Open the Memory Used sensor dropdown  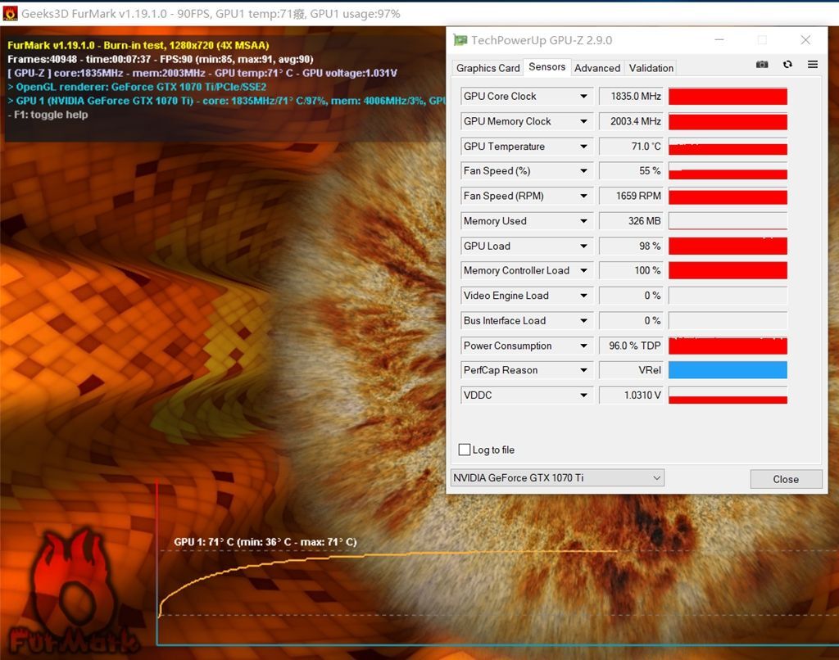click(x=583, y=221)
